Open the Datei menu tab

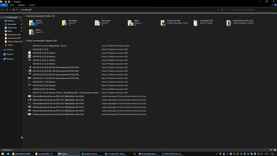[x=4, y=5]
